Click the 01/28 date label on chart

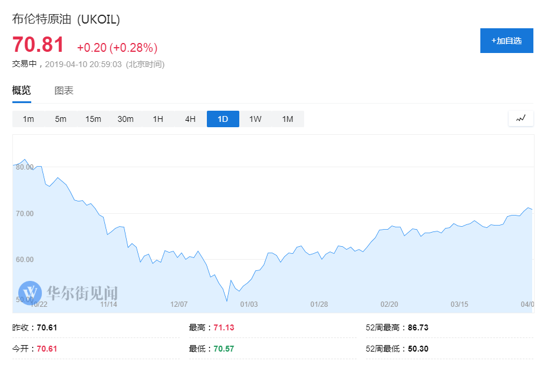pos(319,304)
